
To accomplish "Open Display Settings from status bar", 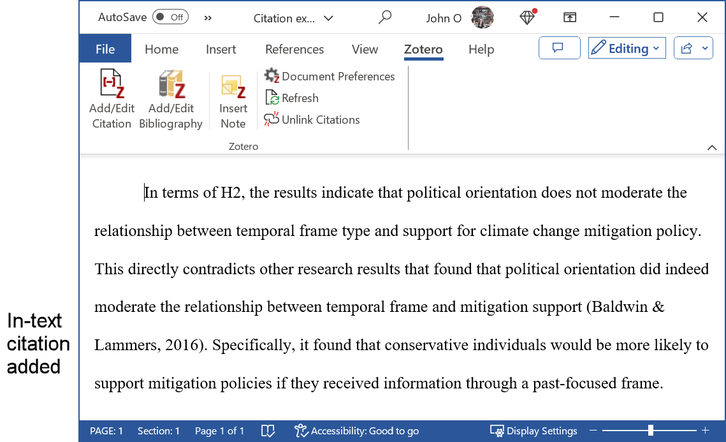I will [534, 431].
